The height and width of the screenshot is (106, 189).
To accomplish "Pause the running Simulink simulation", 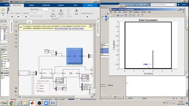I will click(x=61, y=11).
